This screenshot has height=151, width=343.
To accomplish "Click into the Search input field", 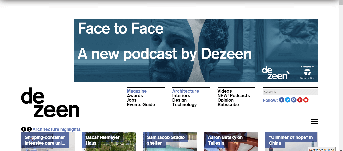I will (x=290, y=92).
